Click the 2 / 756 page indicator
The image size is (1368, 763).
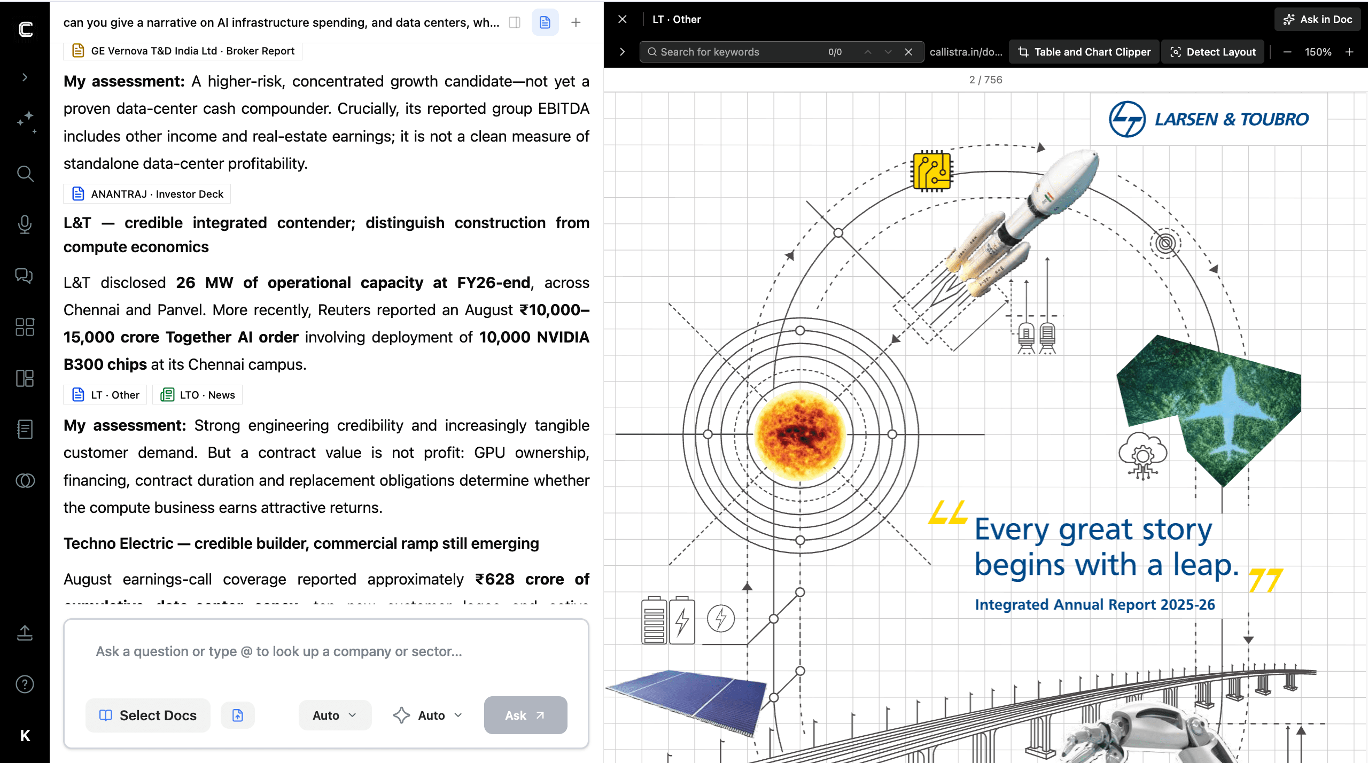pyautogui.click(x=985, y=80)
